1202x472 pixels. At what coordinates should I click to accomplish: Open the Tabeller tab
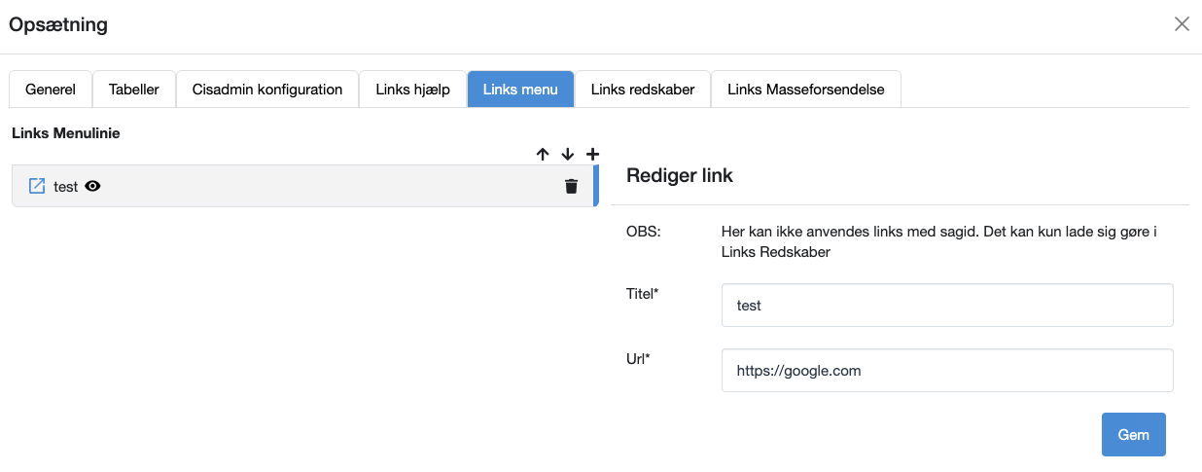pos(134,90)
